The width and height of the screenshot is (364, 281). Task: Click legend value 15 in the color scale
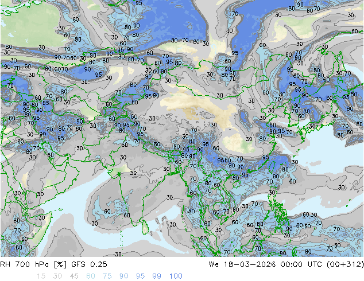pyautogui.click(x=41, y=276)
